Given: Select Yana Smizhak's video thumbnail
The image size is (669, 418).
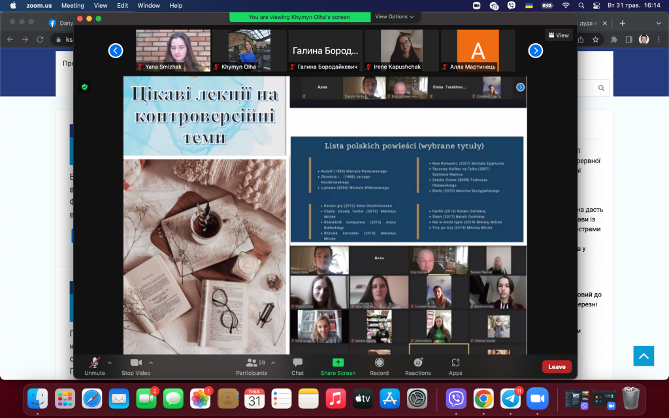Looking at the screenshot, I should 172,50.
